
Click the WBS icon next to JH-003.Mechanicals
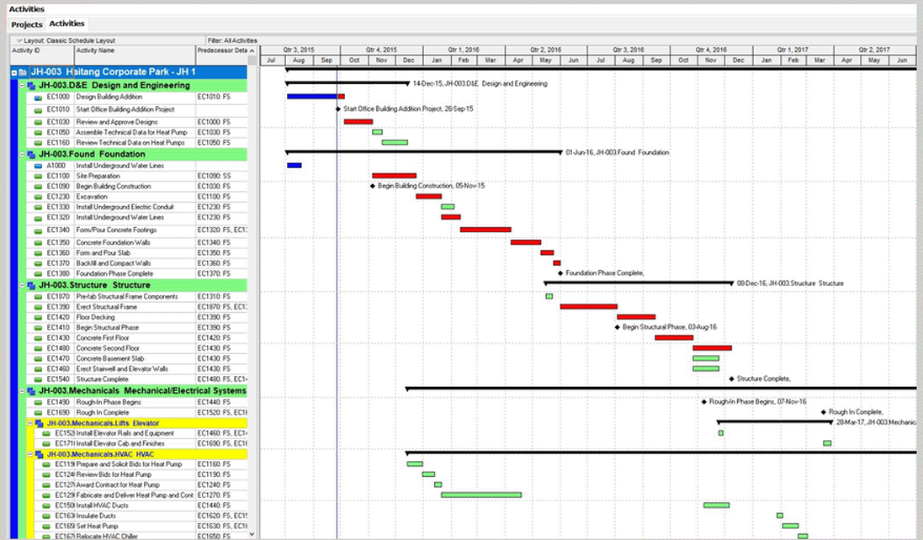tap(31, 390)
